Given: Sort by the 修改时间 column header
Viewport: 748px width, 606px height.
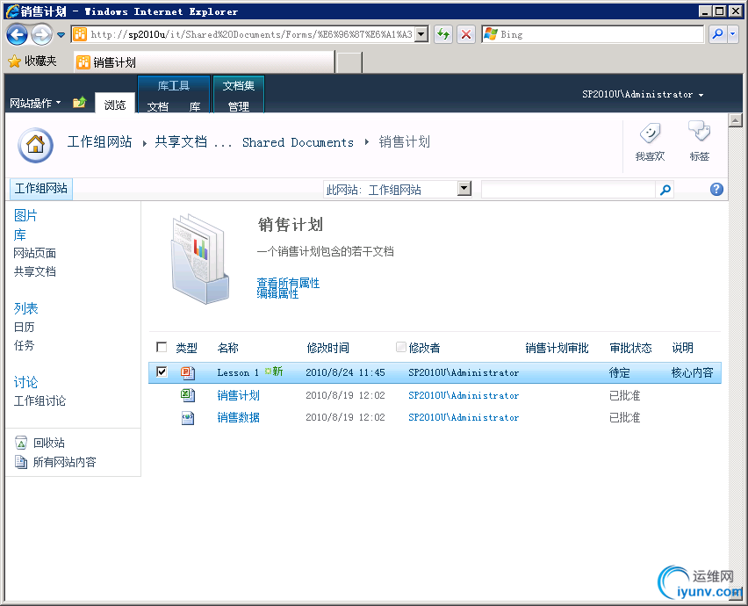Looking at the screenshot, I should pyautogui.click(x=327, y=348).
